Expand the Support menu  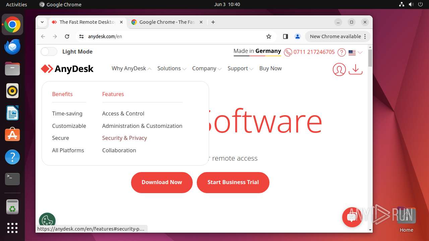(240, 68)
